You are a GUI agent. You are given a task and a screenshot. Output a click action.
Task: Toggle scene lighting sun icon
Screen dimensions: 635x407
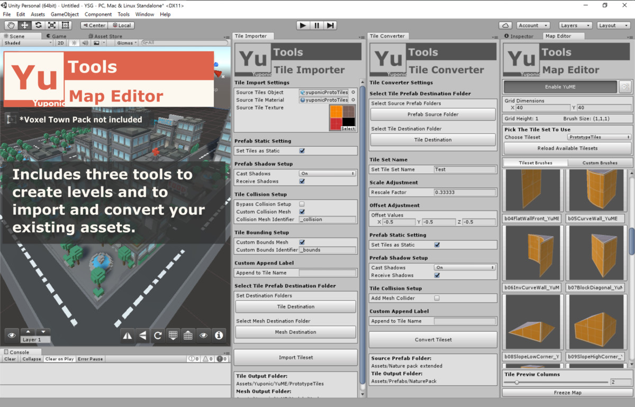[74, 43]
